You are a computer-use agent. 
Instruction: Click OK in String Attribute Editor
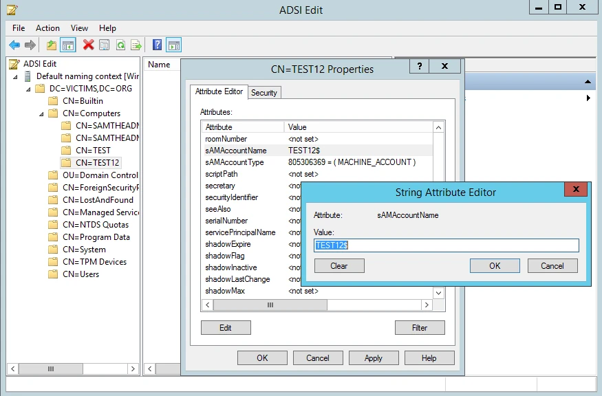point(495,266)
